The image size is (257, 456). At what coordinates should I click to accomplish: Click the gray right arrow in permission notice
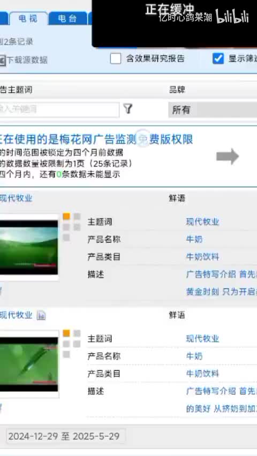click(228, 156)
